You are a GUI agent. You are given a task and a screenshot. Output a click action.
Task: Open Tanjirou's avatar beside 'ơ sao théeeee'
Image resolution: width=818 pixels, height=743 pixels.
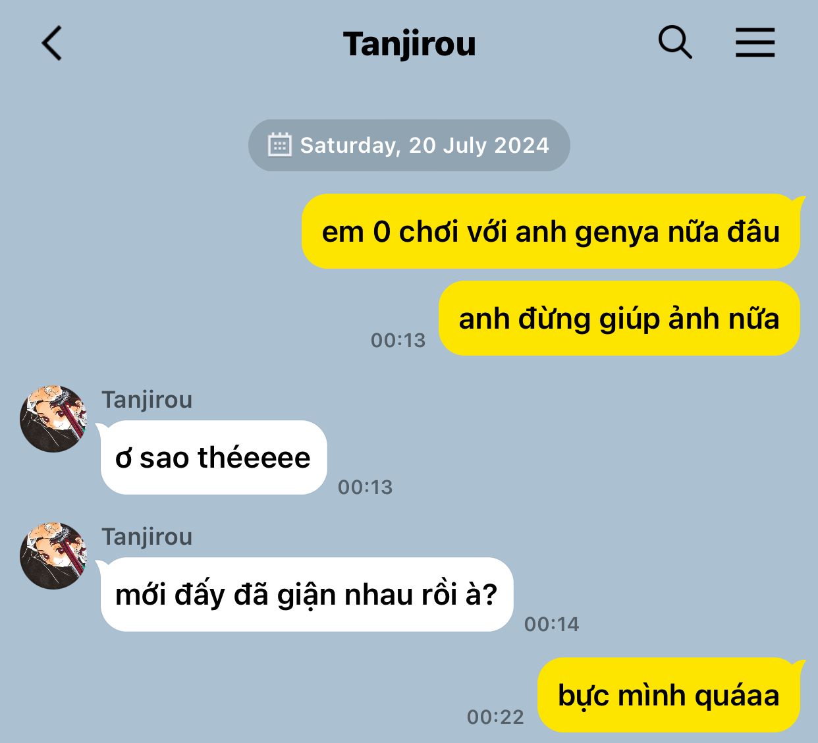click(x=53, y=419)
